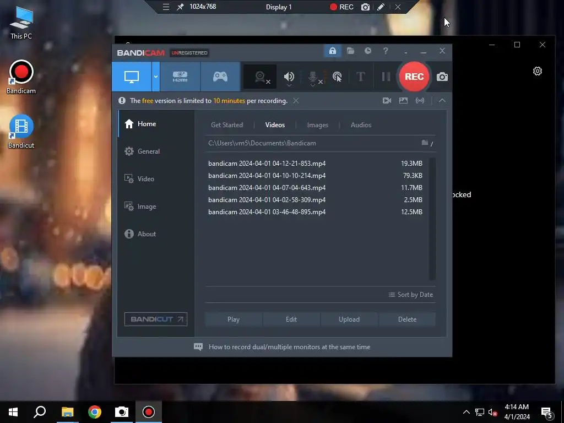Open Image settings in sidebar
Image resolution: width=564 pixels, height=423 pixels.
156,207
